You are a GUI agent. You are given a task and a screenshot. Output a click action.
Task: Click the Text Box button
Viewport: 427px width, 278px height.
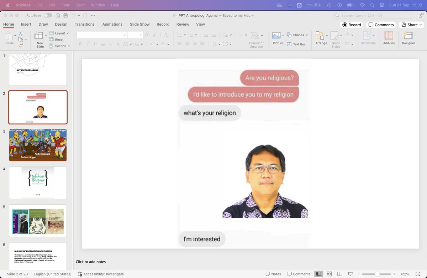click(x=296, y=44)
